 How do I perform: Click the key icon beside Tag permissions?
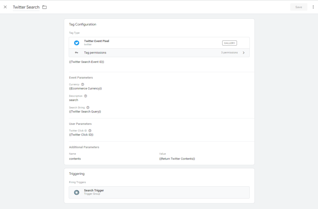tap(76, 53)
